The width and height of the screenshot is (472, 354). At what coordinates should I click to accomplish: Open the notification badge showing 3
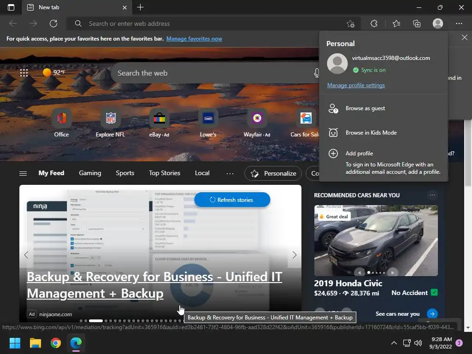point(459,343)
